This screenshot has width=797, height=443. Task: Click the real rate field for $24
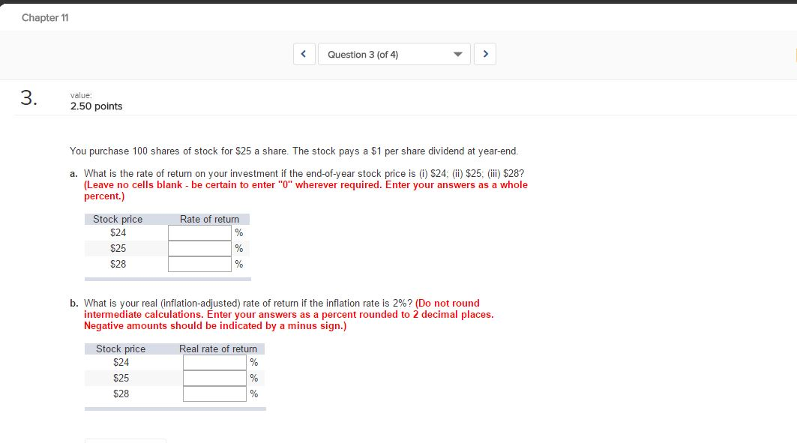[x=214, y=362]
